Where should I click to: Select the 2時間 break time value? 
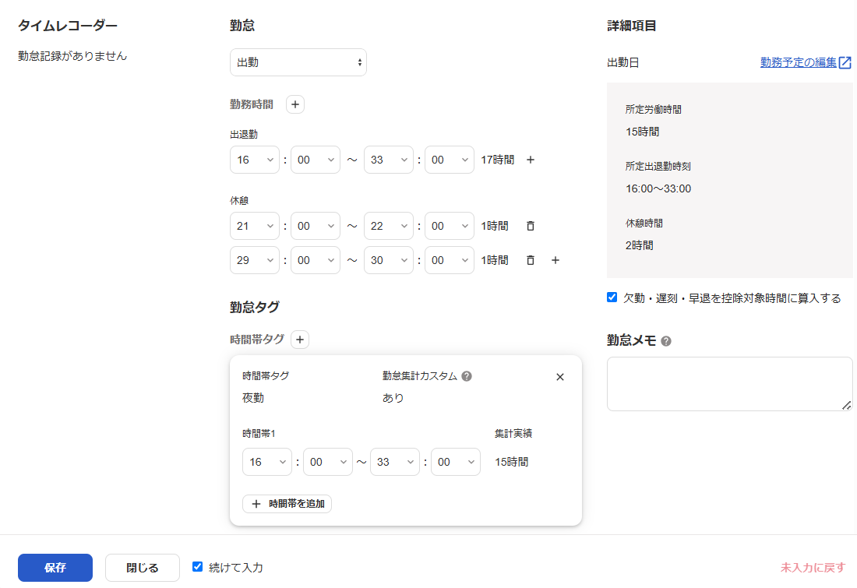tap(640, 245)
